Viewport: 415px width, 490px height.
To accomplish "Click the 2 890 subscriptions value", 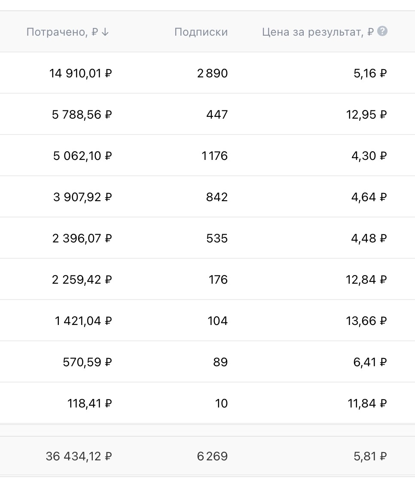I will pyautogui.click(x=212, y=73).
